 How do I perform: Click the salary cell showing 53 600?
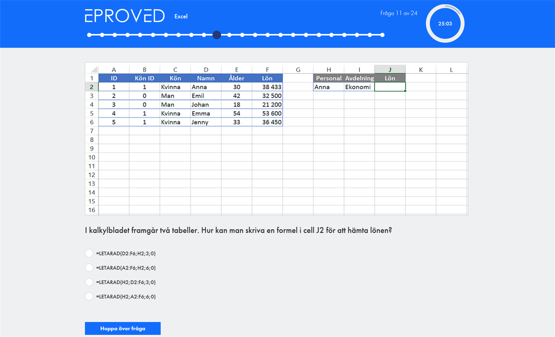pyautogui.click(x=267, y=113)
